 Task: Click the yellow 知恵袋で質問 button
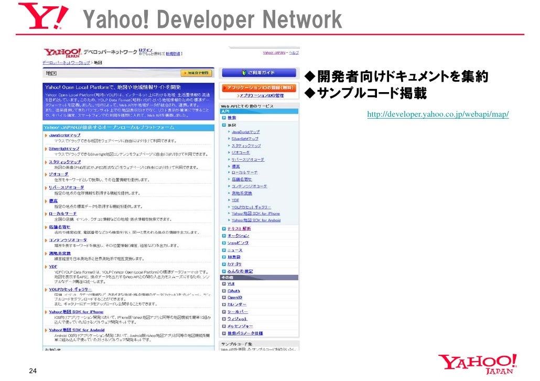[196, 73]
